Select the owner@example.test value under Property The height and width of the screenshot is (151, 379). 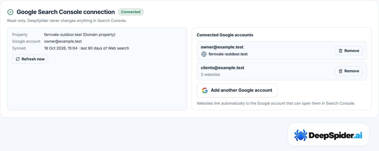pos(63,41)
